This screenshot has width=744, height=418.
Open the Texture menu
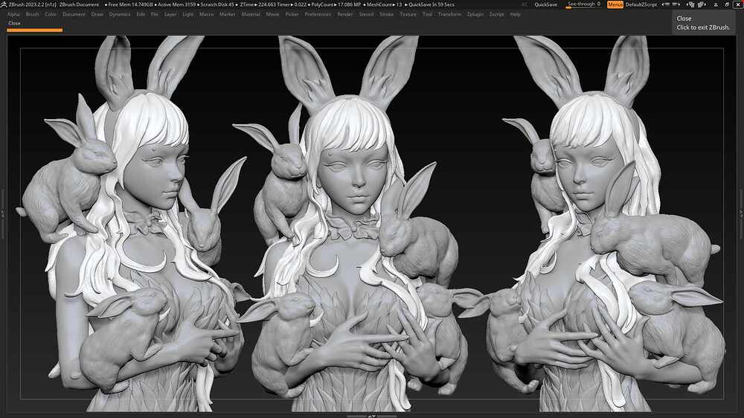[408, 14]
